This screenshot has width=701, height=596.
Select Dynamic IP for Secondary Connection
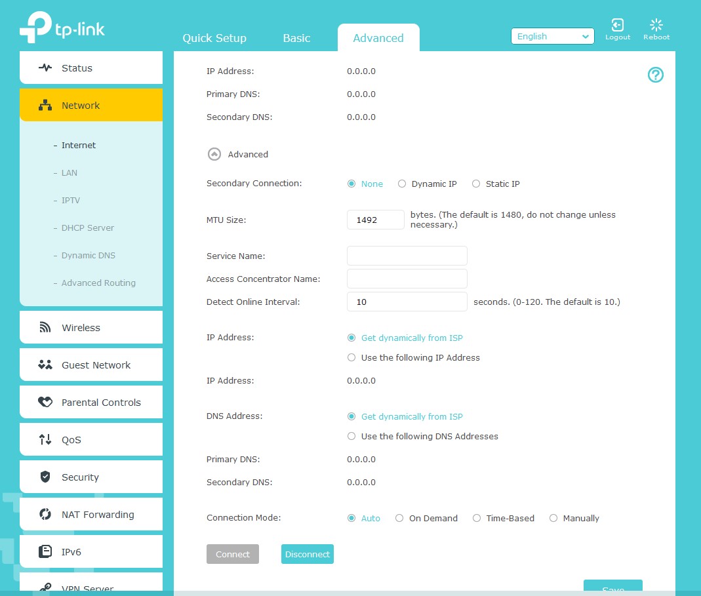point(402,184)
